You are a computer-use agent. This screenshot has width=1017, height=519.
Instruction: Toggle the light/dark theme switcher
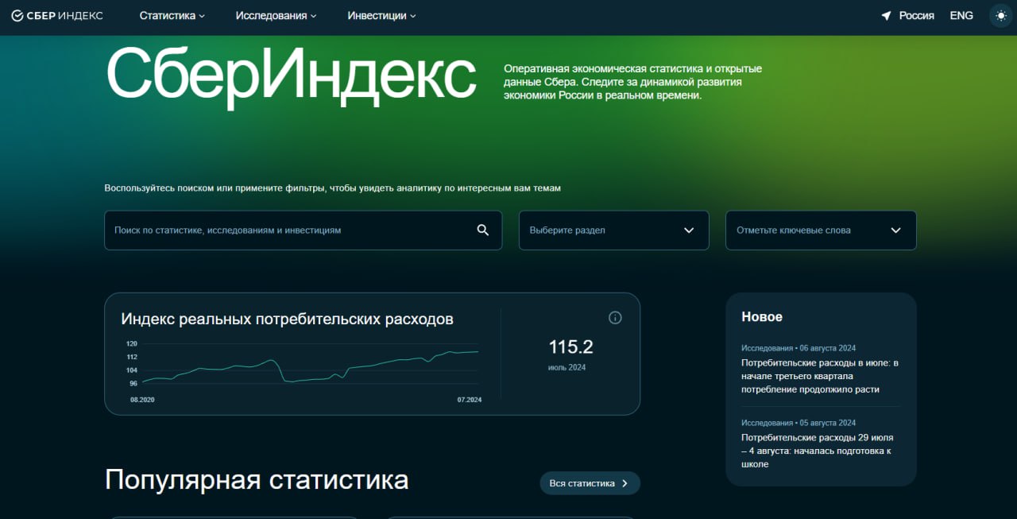click(x=1000, y=15)
